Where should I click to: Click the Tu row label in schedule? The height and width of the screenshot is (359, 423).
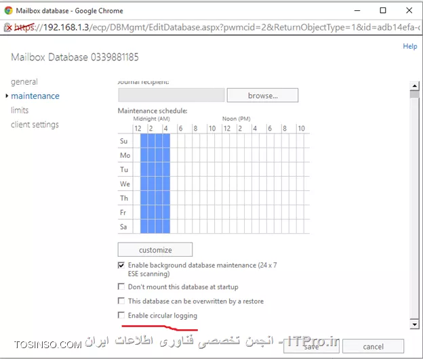coord(124,169)
